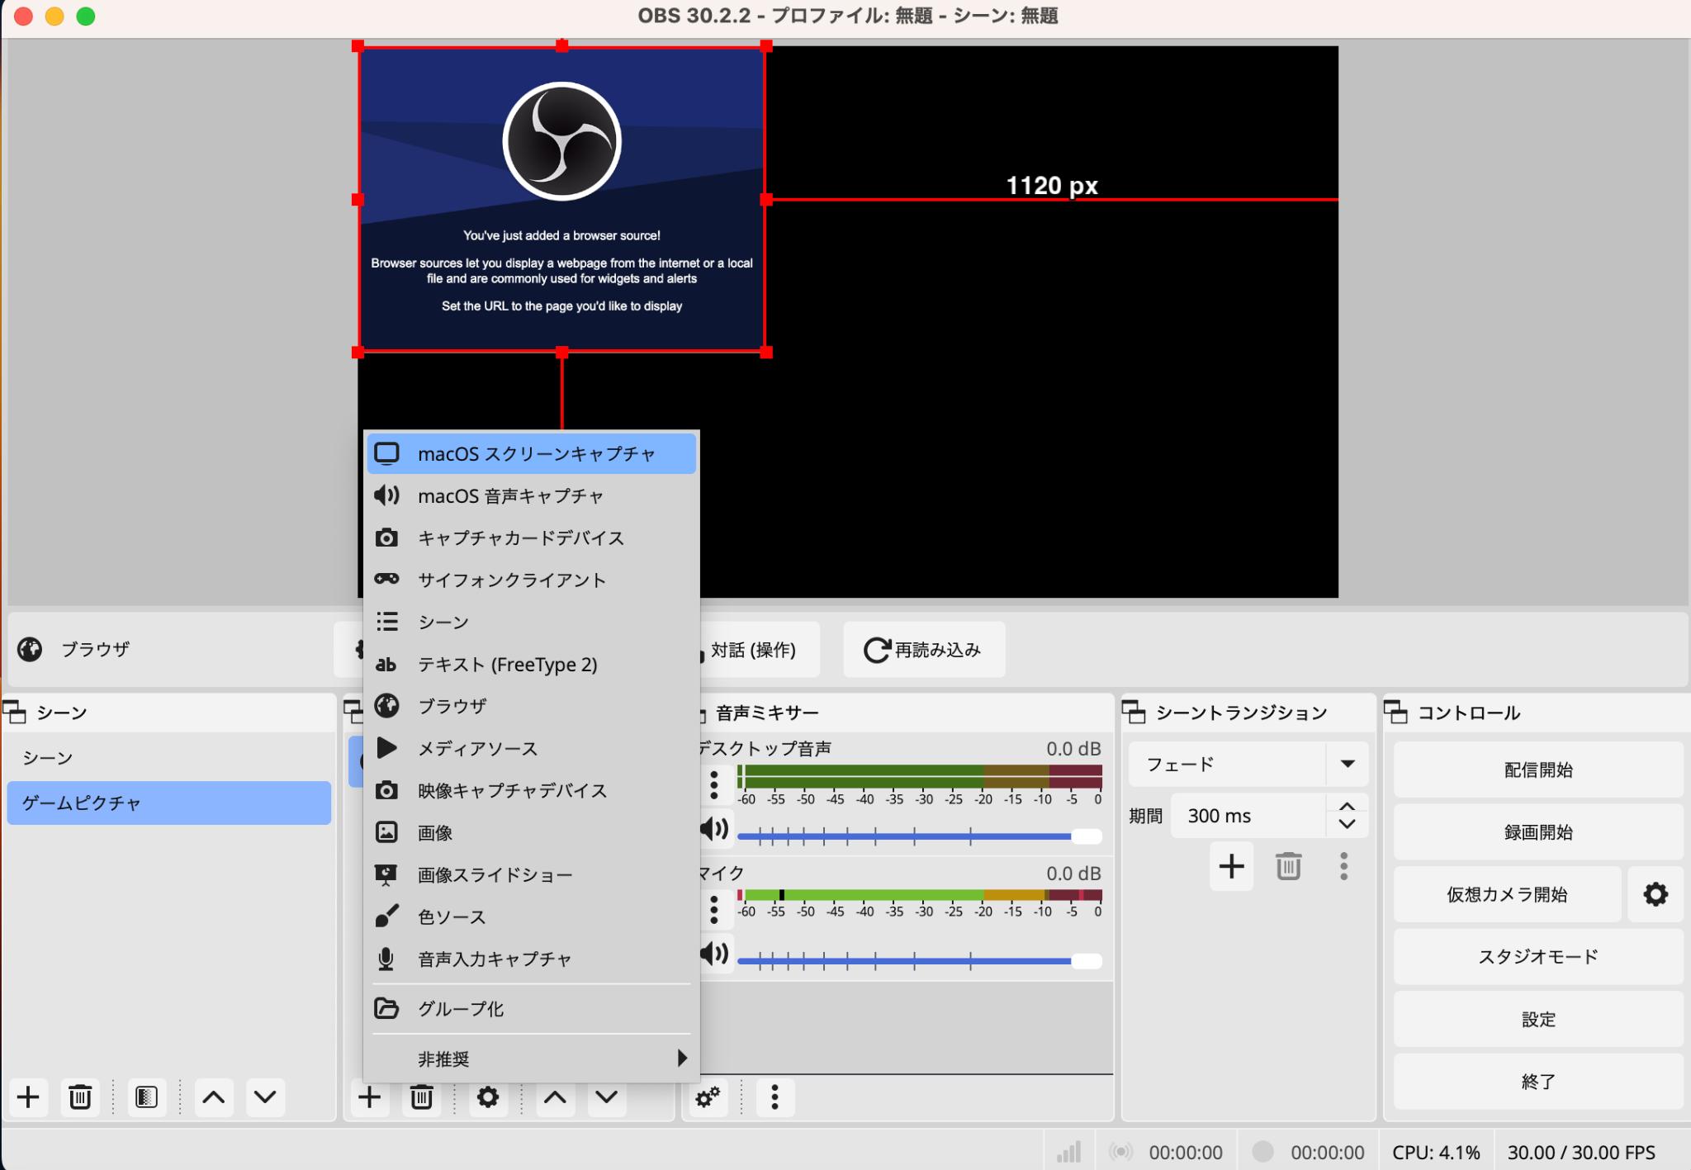The width and height of the screenshot is (1691, 1170).
Task: Add a シーン source from the menu
Action: tap(532, 623)
